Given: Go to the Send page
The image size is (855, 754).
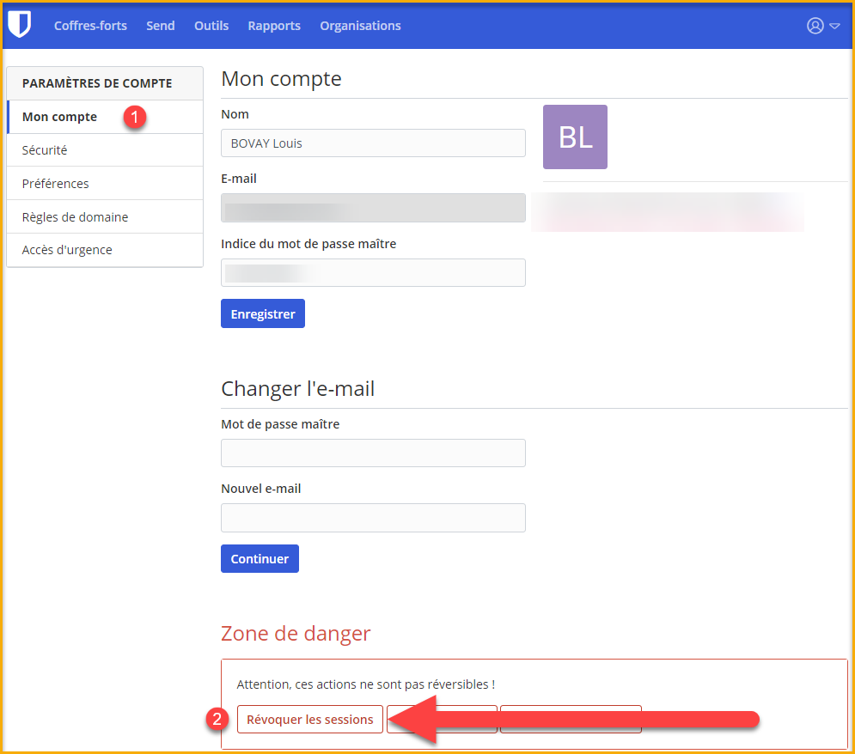Looking at the screenshot, I should click(161, 26).
